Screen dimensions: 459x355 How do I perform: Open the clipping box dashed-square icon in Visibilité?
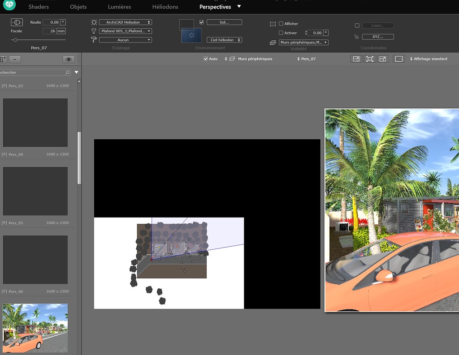coord(273,24)
